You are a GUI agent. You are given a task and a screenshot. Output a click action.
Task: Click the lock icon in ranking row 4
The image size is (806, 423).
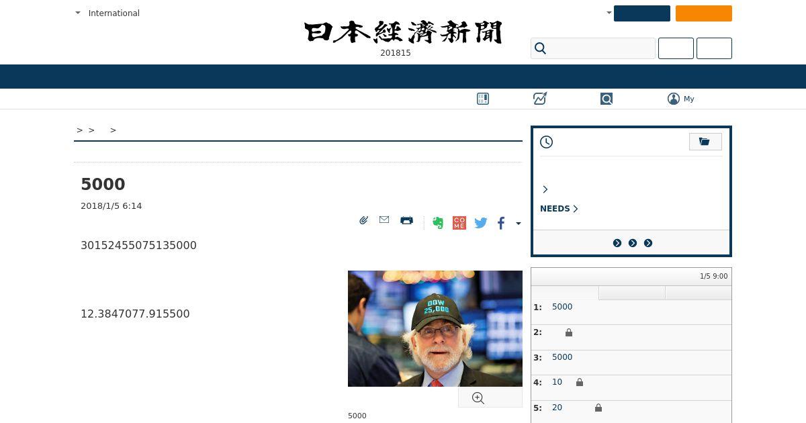(x=580, y=382)
